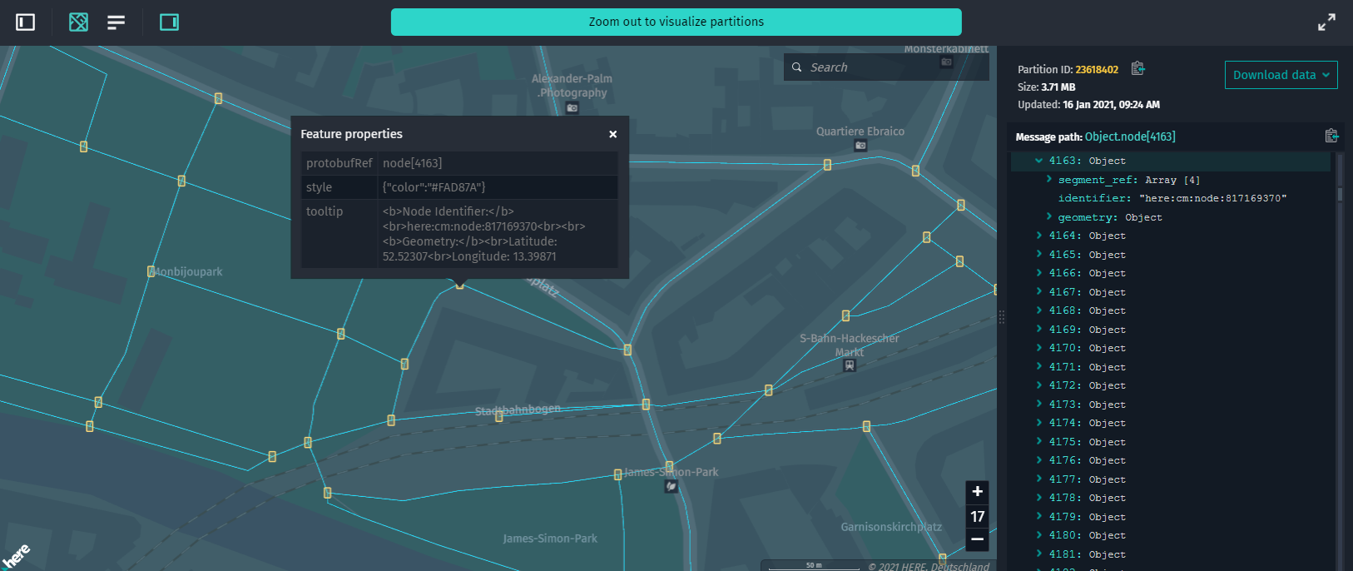The width and height of the screenshot is (1353, 571).
Task: Toggle the left sidebar panel icon
Action: pos(26,22)
